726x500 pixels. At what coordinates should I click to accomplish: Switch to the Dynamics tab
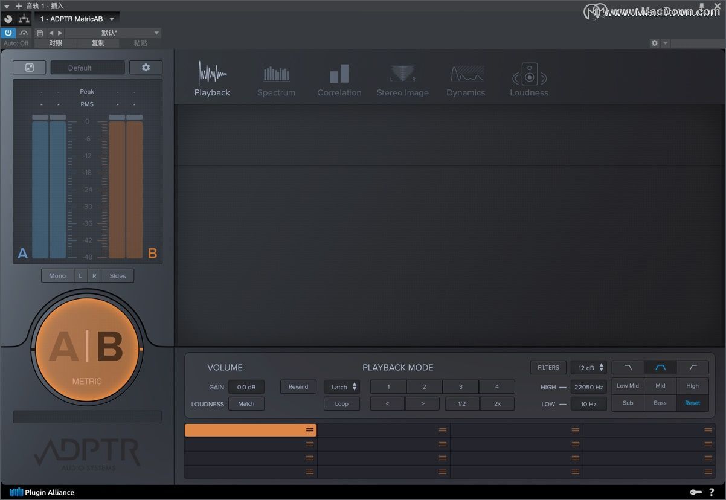466,80
